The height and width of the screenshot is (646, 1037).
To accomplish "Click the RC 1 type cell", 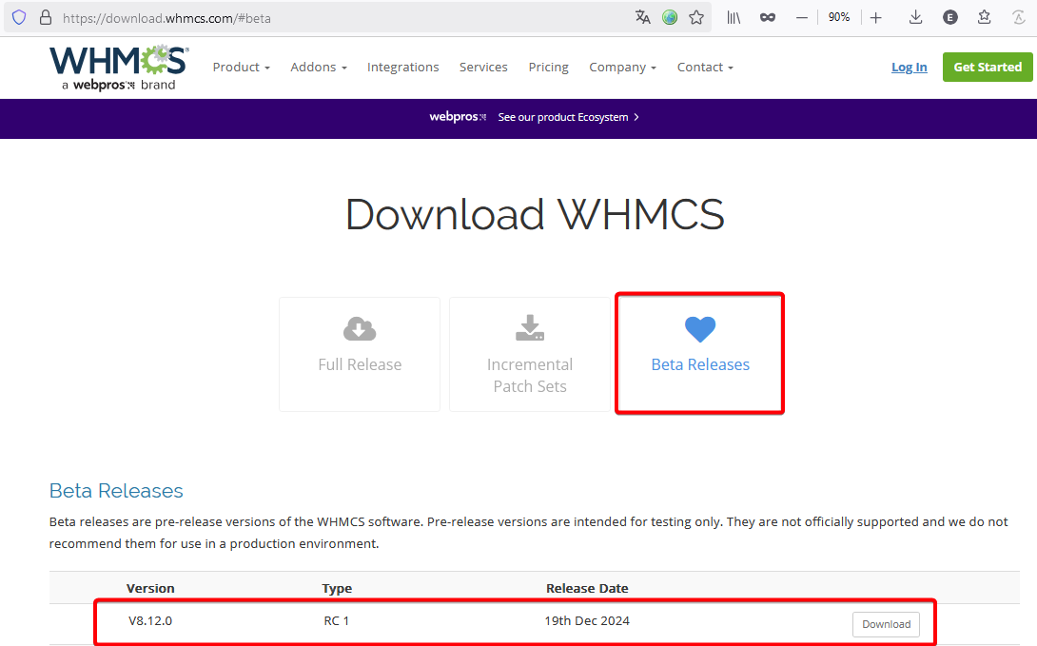I will (x=336, y=621).
